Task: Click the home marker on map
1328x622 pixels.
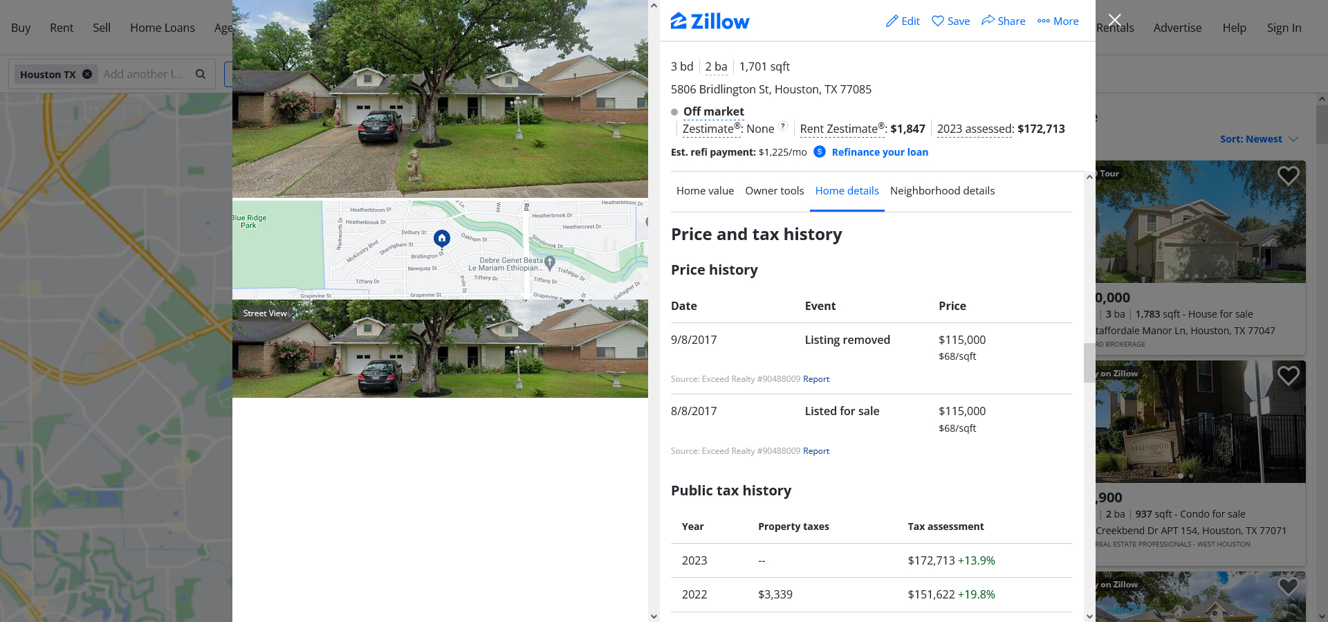Action: tap(442, 239)
